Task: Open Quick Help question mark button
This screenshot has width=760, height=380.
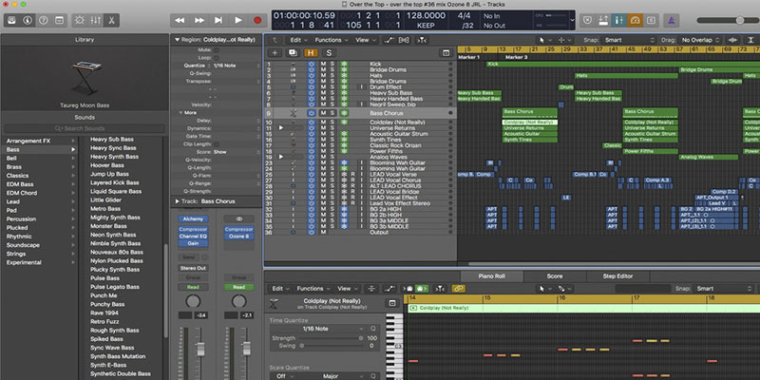Action: [43, 20]
